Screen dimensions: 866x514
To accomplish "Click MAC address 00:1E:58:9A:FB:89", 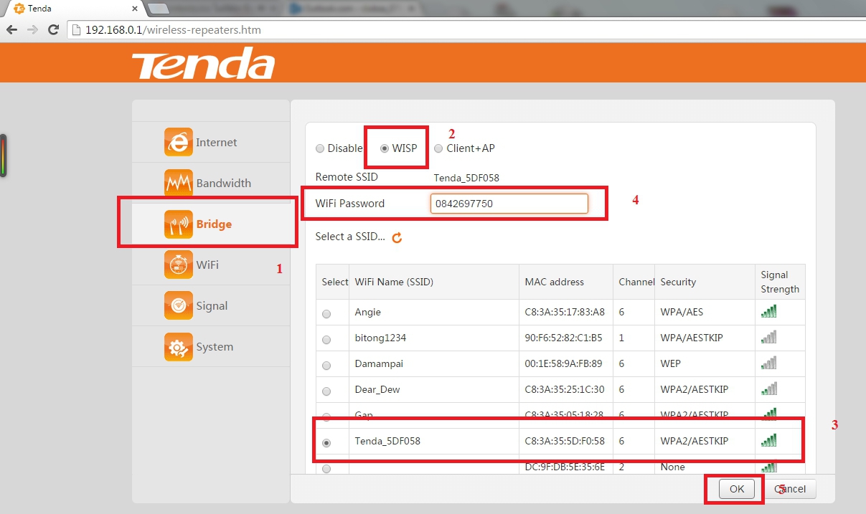I will (x=563, y=363).
